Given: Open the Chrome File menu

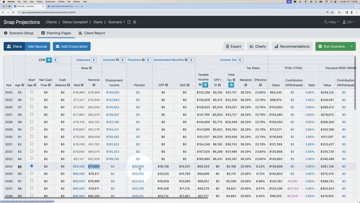Looking at the screenshot, I should click(x=19, y=2).
